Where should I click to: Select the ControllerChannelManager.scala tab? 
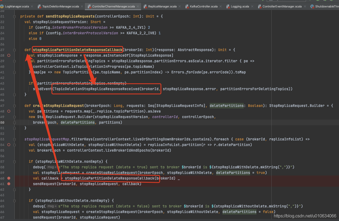point(112,6)
